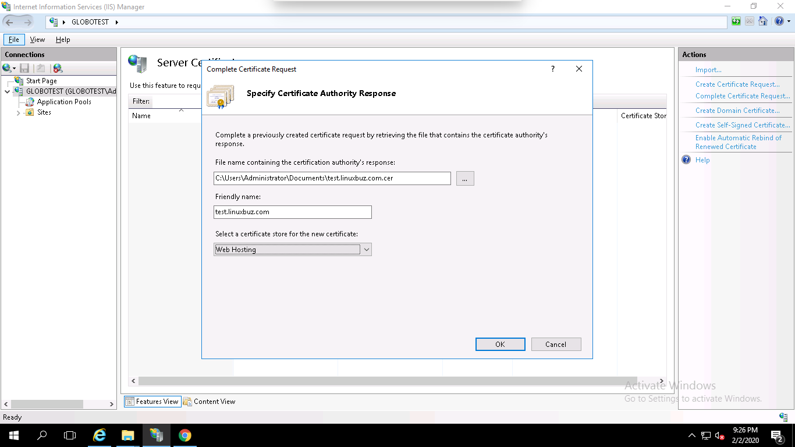Click left scroll arrow of certificates list

coord(133,381)
